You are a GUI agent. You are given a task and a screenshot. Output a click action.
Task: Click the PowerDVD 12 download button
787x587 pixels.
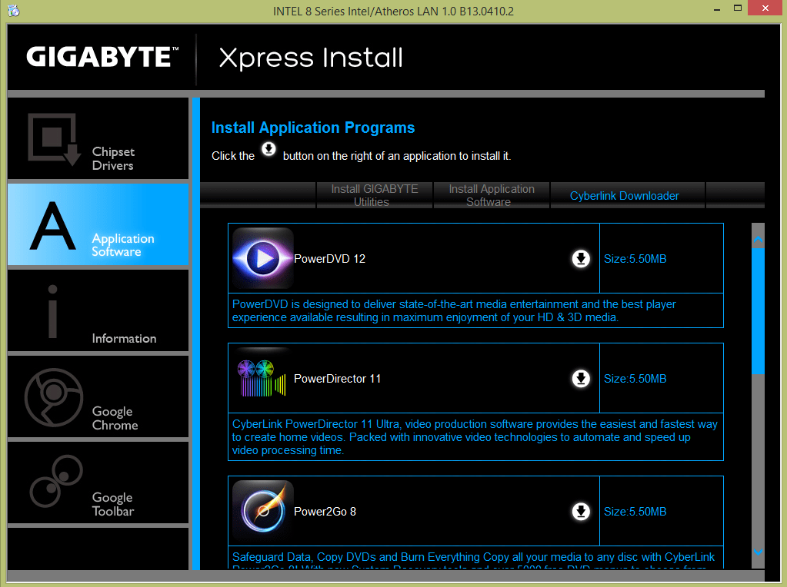(581, 259)
